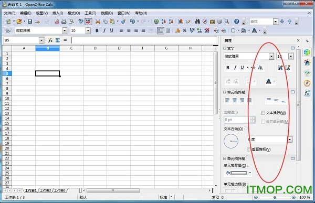This screenshot has width=315, height=203.
Task: Click the Save document icon in toolbar
Action: (30, 22)
